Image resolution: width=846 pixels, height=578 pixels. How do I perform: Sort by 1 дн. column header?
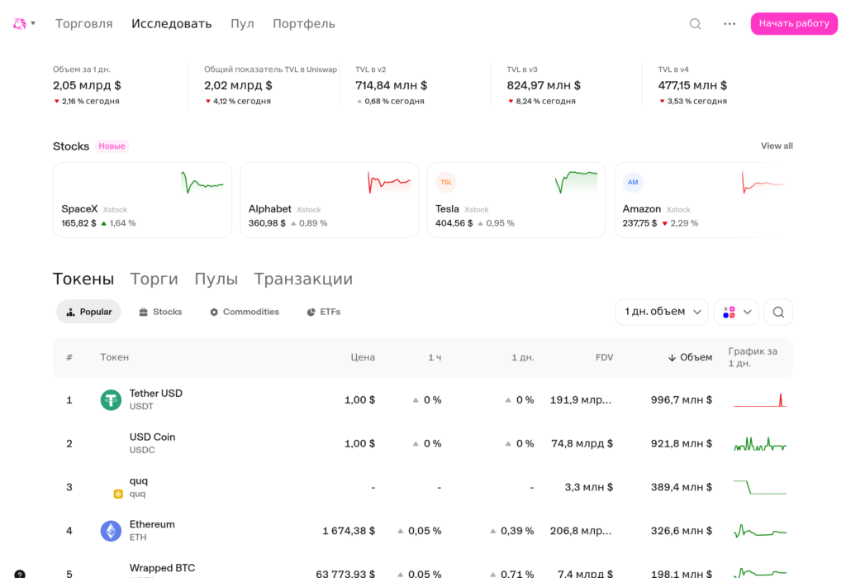[x=523, y=357]
